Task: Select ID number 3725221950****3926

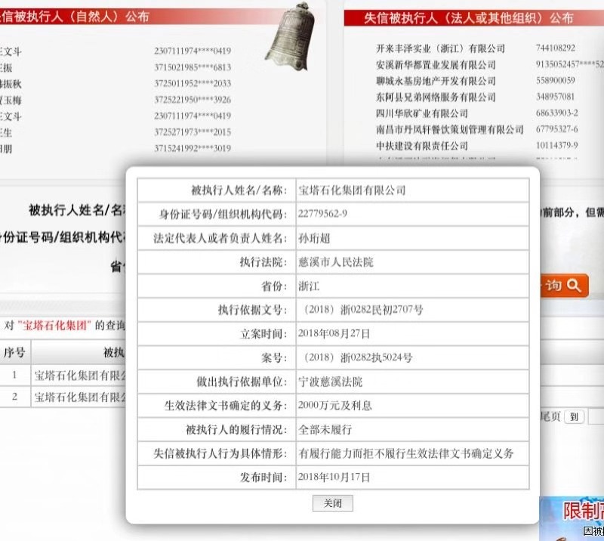Action: [193, 100]
